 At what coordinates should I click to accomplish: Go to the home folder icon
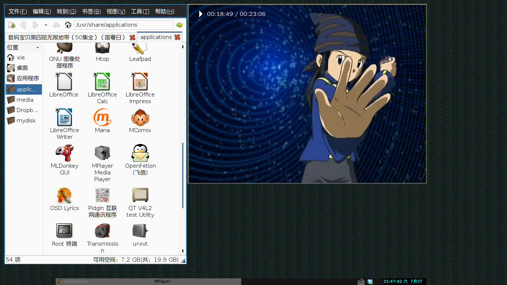coord(68,25)
